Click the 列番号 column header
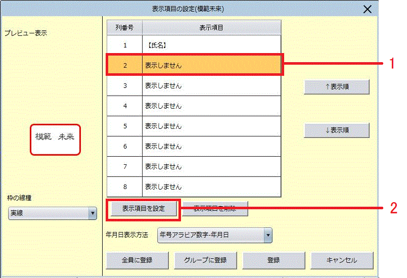The height and width of the screenshot is (278, 407). 124,27
